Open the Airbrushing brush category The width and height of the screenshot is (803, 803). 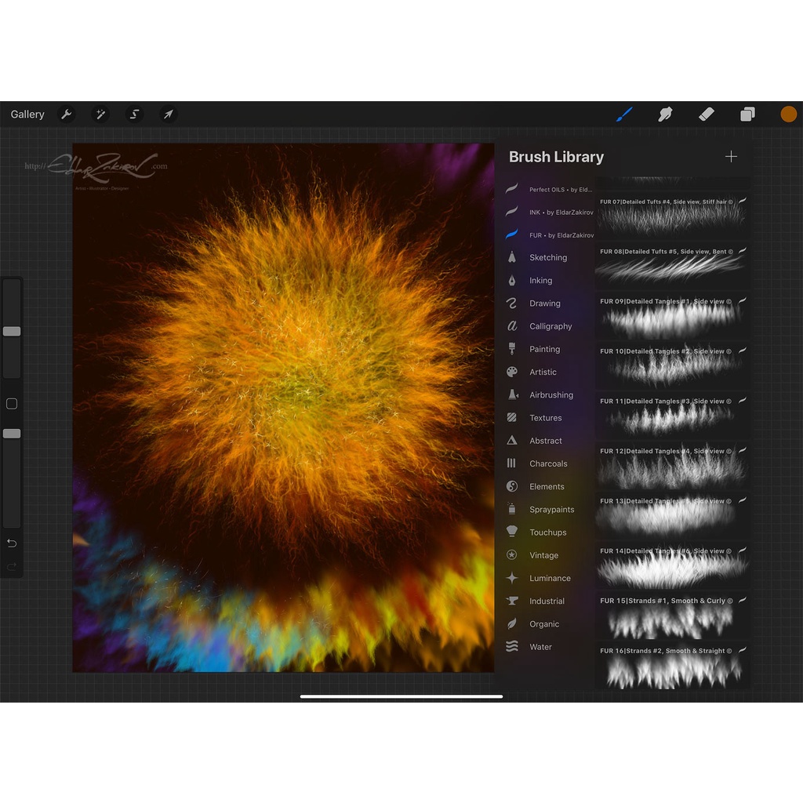(x=550, y=395)
